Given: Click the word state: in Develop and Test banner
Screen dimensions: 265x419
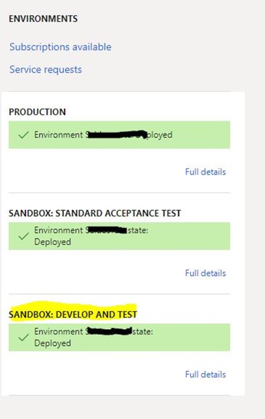Looking at the screenshot, I should click(143, 332).
